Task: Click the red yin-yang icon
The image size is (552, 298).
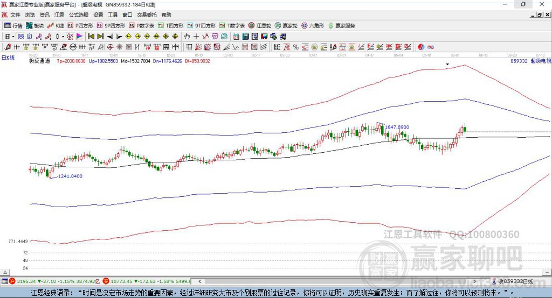Action: [421, 47]
